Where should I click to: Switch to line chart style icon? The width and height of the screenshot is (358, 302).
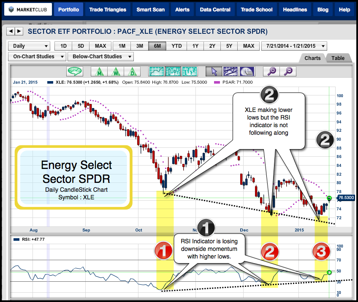(x=157, y=71)
